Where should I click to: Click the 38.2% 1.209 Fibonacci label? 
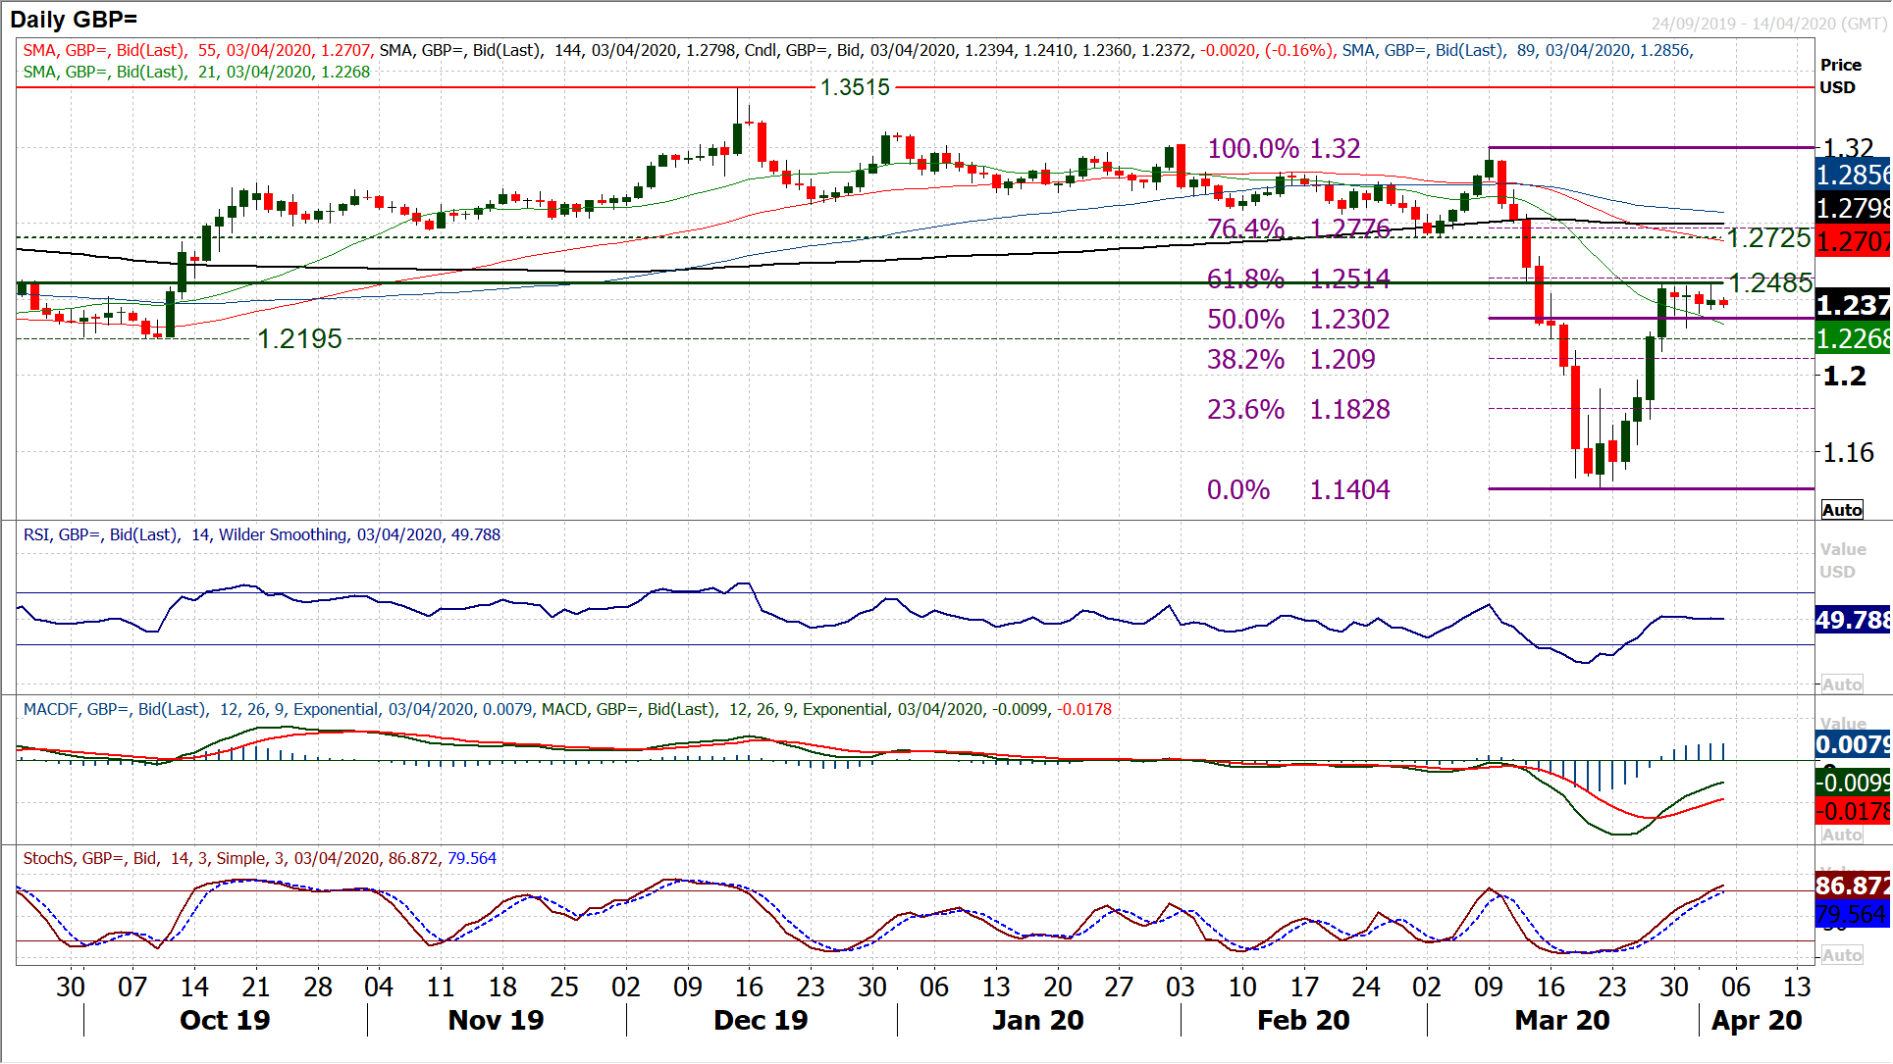1290,360
